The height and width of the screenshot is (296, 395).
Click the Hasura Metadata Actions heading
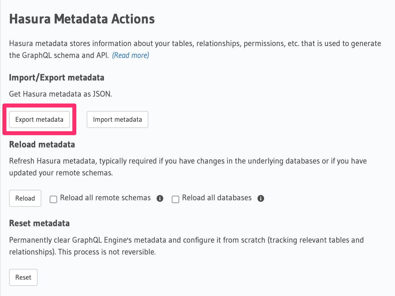point(82,19)
